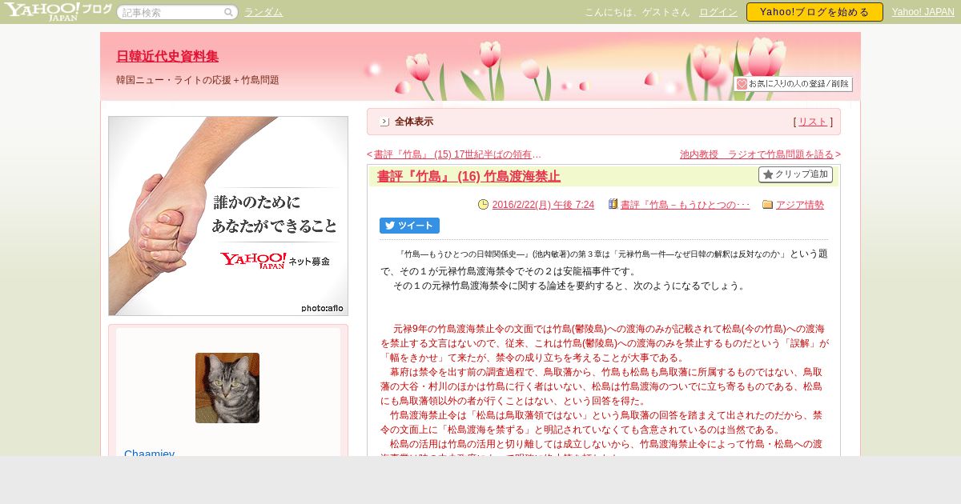
Task: Click the clock icon beside post date
Action: pos(483,205)
